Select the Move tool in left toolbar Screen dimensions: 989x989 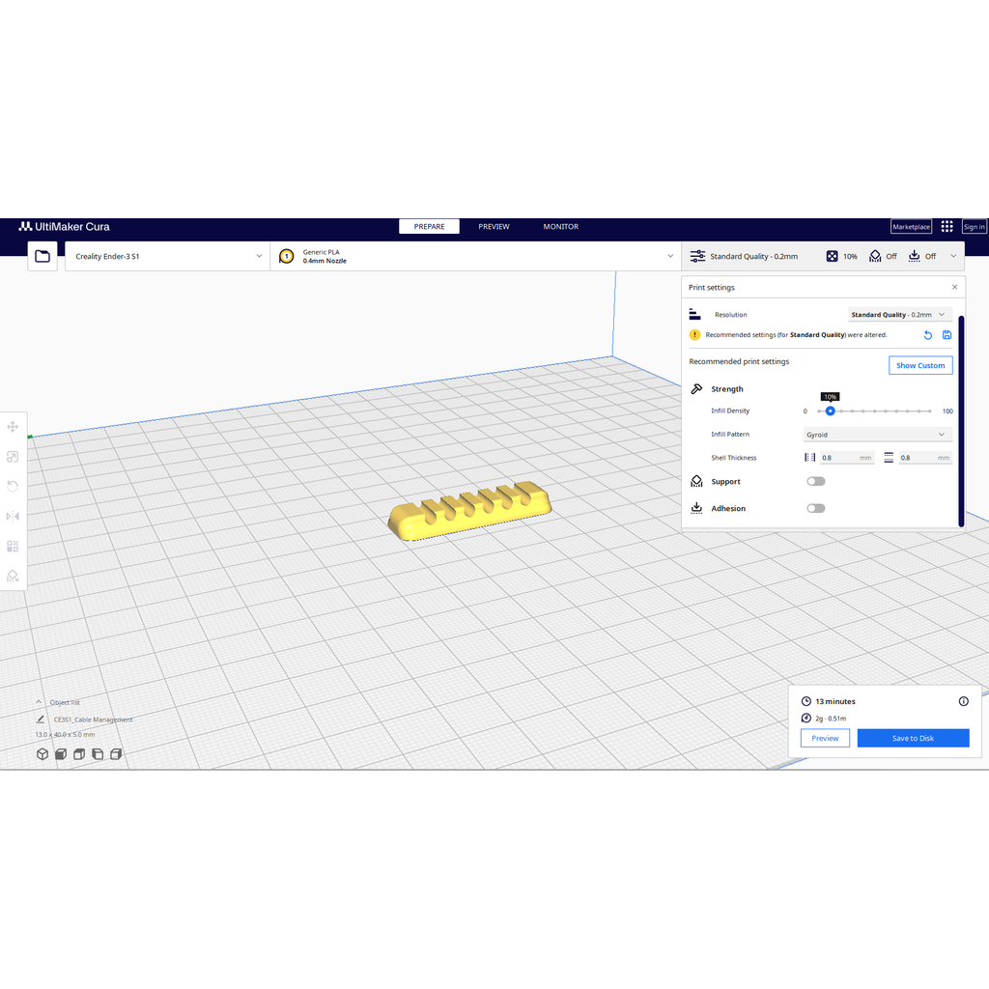tap(13, 427)
